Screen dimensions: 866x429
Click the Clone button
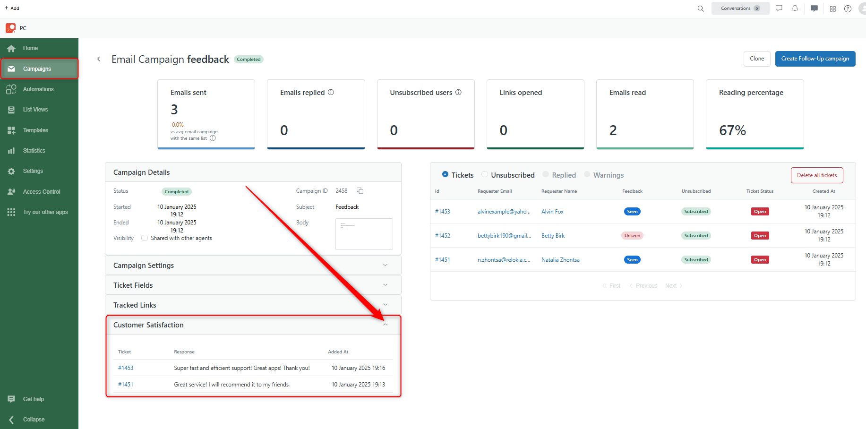coord(757,59)
